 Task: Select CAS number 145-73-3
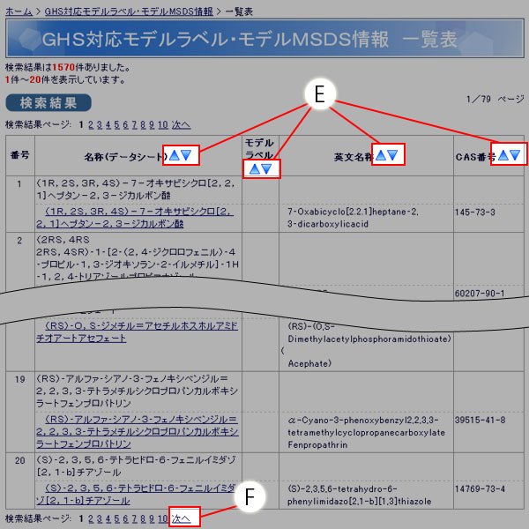click(475, 212)
